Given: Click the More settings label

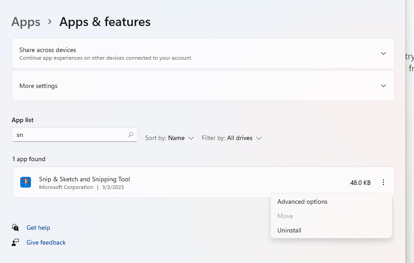Looking at the screenshot, I should pyautogui.click(x=38, y=86).
